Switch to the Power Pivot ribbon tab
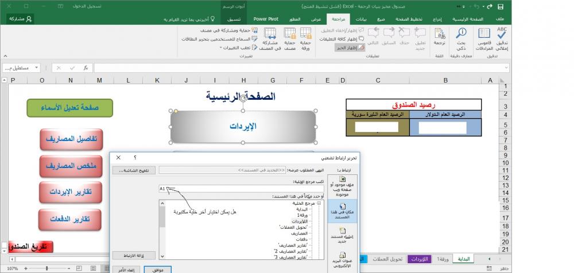Image resolution: width=574 pixels, height=273 pixels. [266, 19]
